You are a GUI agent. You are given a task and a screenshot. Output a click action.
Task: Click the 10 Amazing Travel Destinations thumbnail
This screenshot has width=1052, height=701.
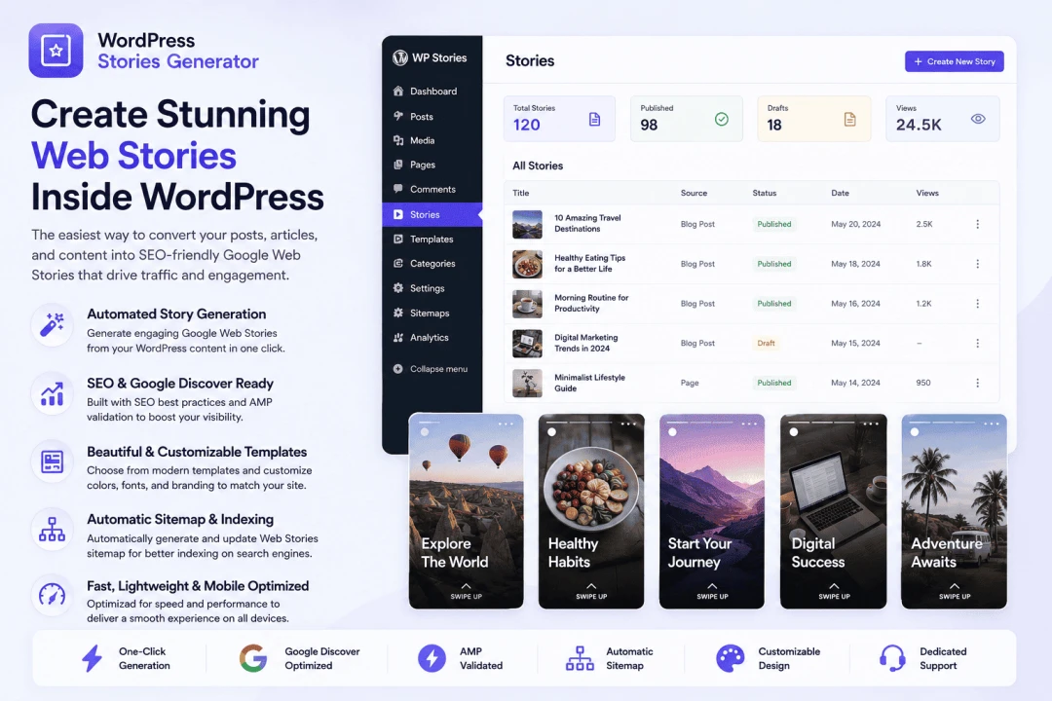(527, 224)
